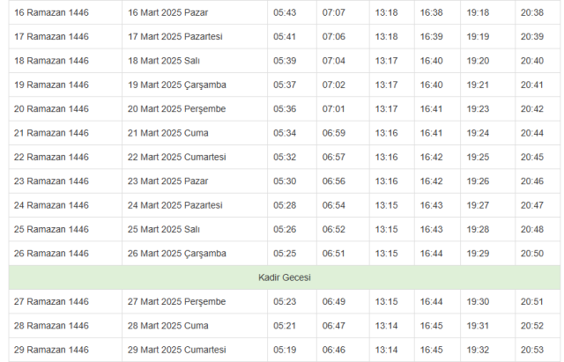
Task: Select 19:27 time in 24 Mart row
Action: (x=478, y=205)
